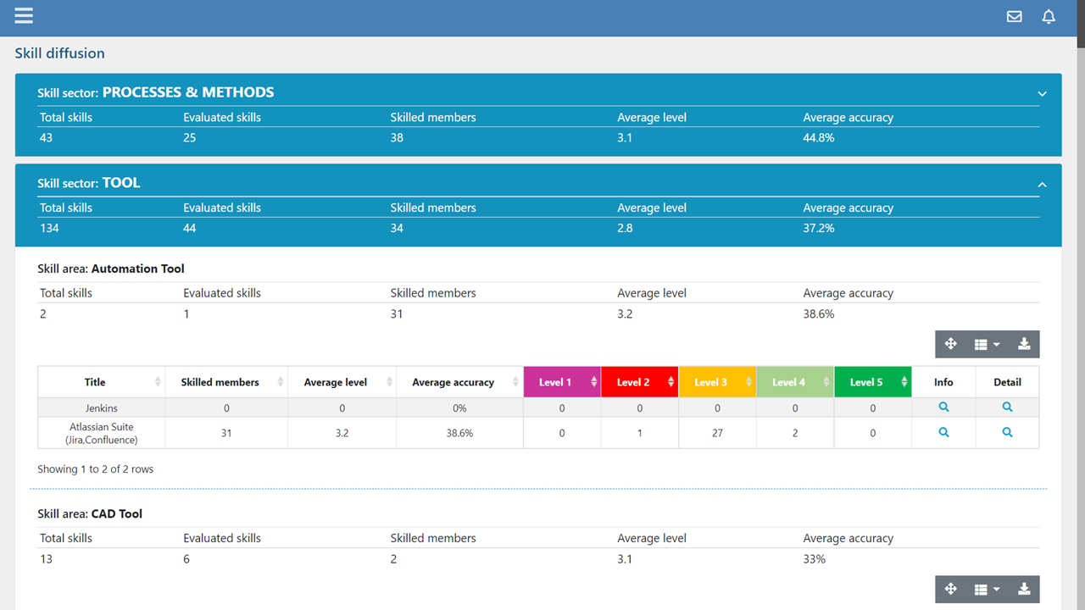
Task: Expand the PROCESSES & METHODS sector
Action: tap(1043, 94)
